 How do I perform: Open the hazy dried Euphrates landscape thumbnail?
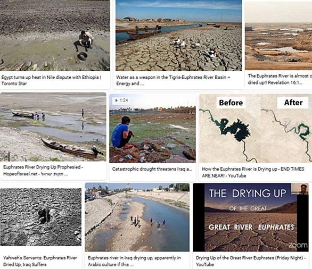[278, 36]
